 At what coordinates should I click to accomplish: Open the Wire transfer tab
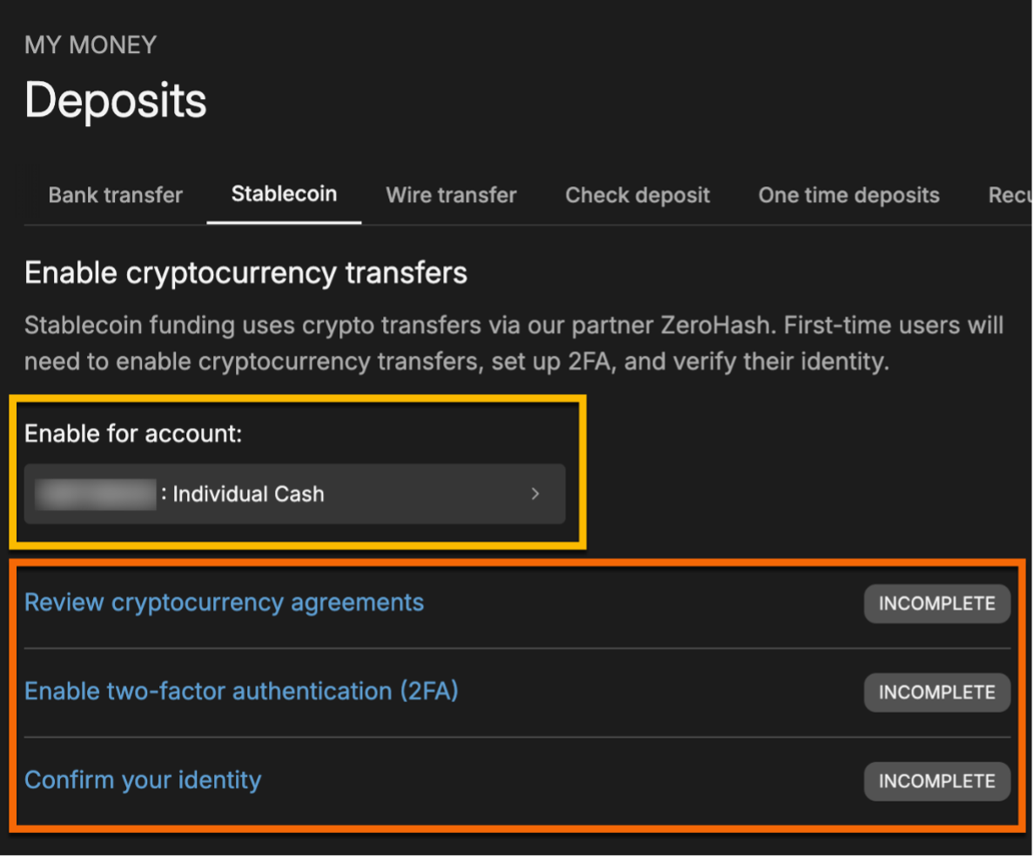coord(451,195)
